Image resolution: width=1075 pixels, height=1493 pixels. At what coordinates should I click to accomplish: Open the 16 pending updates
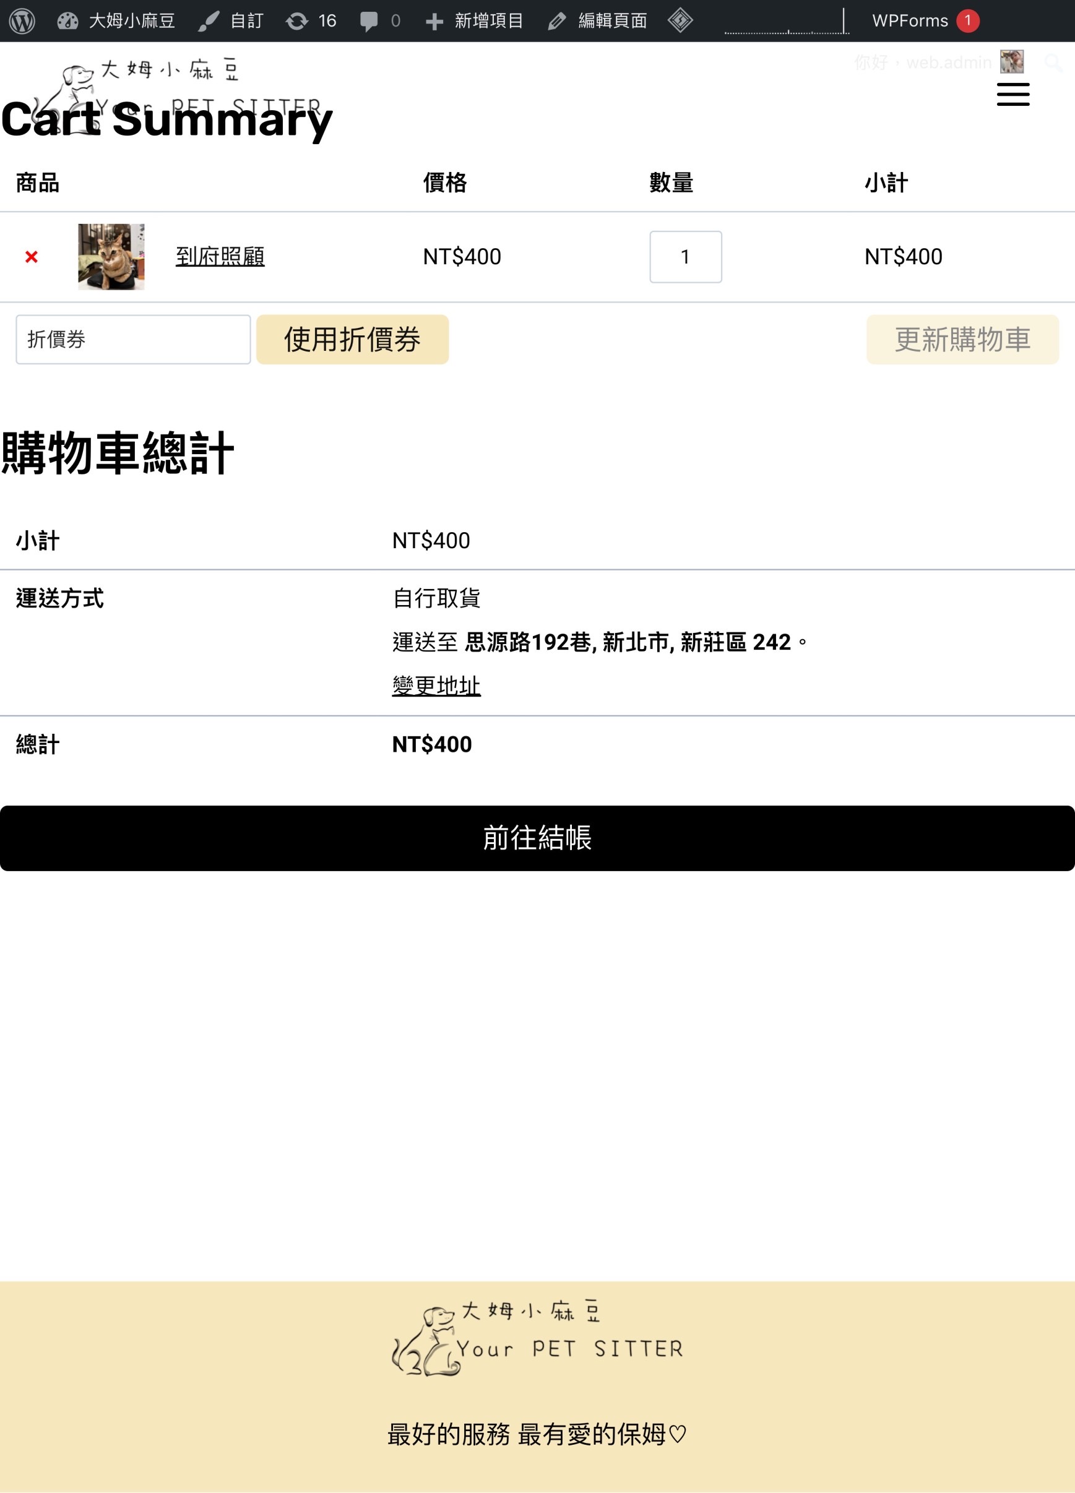click(x=311, y=21)
